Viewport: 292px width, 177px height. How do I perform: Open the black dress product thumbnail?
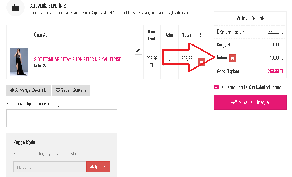[x=19, y=62]
